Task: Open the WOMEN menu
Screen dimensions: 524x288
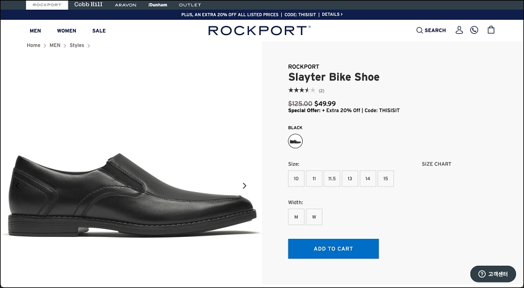Action: point(67,31)
